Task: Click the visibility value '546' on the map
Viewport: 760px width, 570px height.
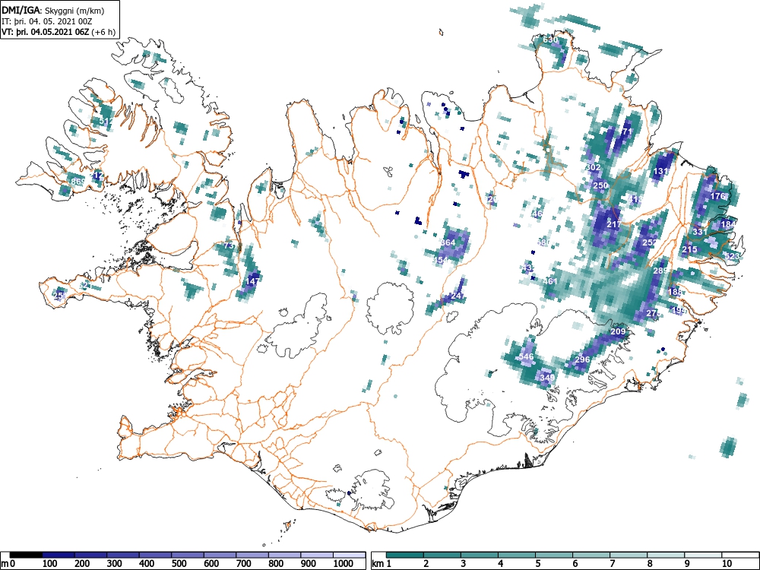Action: point(526,356)
